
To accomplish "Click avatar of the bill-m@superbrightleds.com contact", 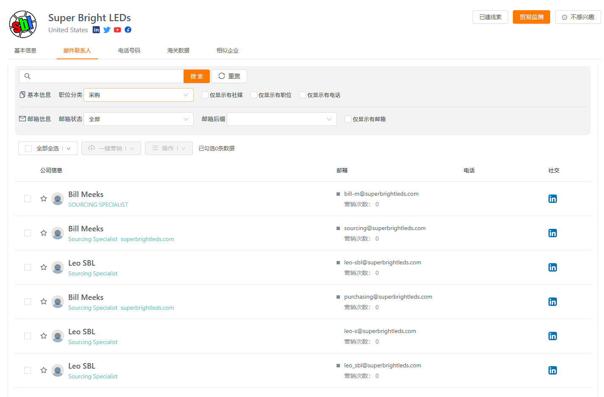I will coord(58,198).
